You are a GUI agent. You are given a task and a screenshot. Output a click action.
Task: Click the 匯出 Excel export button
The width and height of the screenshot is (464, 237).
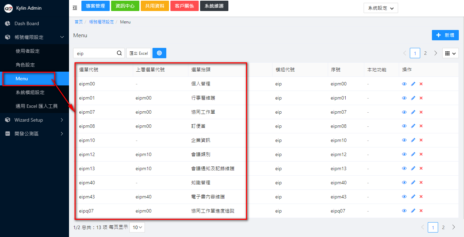tap(139, 53)
